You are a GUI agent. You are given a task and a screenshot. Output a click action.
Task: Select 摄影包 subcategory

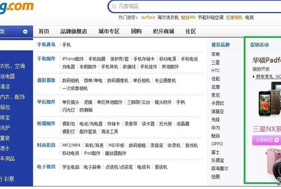pyautogui.click(x=69, y=124)
